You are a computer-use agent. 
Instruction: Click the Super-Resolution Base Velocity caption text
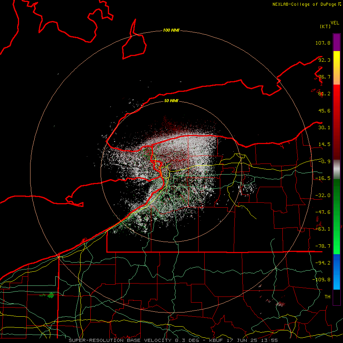(173, 340)
